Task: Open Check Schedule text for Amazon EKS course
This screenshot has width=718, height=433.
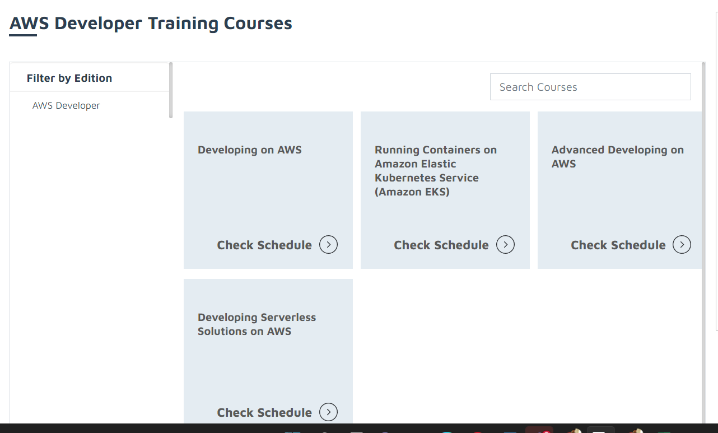Action: (x=441, y=245)
